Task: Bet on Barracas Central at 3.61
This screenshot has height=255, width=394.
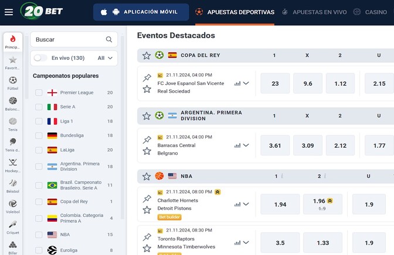Action: pyautogui.click(x=275, y=145)
